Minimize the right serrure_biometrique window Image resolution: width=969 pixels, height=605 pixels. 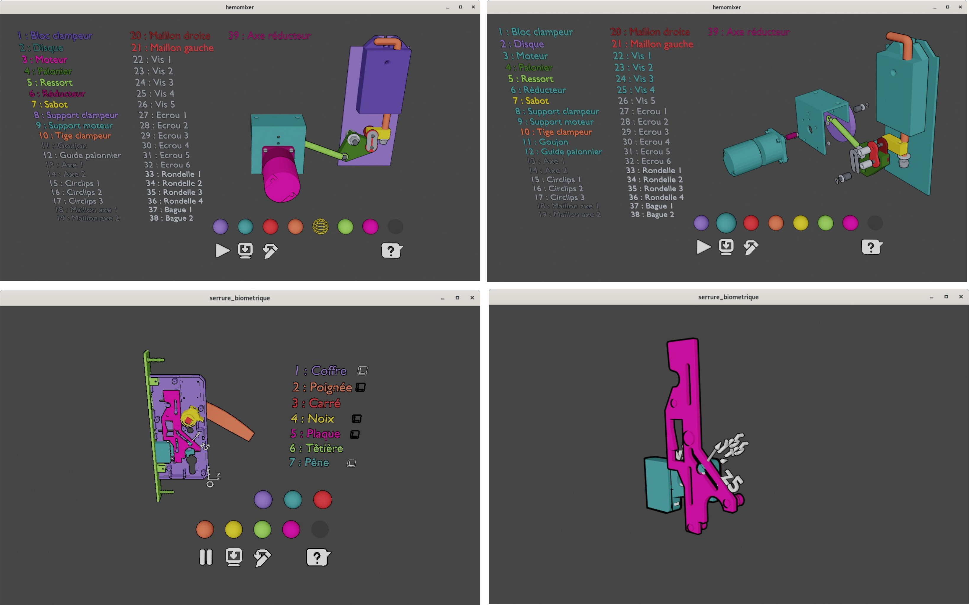point(932,297)
